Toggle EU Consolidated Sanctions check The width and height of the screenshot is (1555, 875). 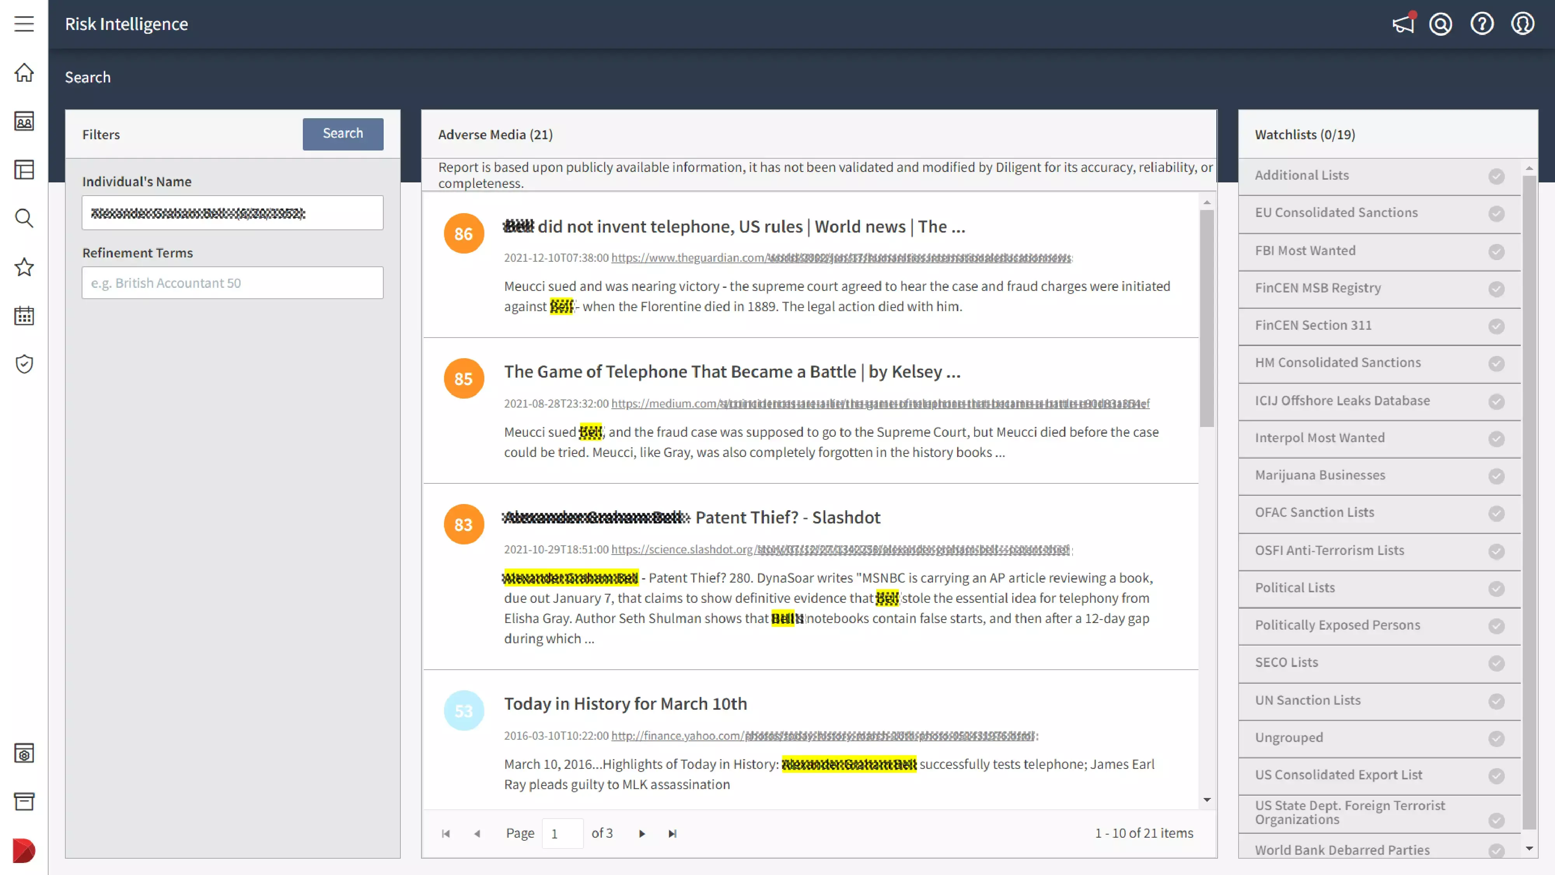click(1496, 214)
